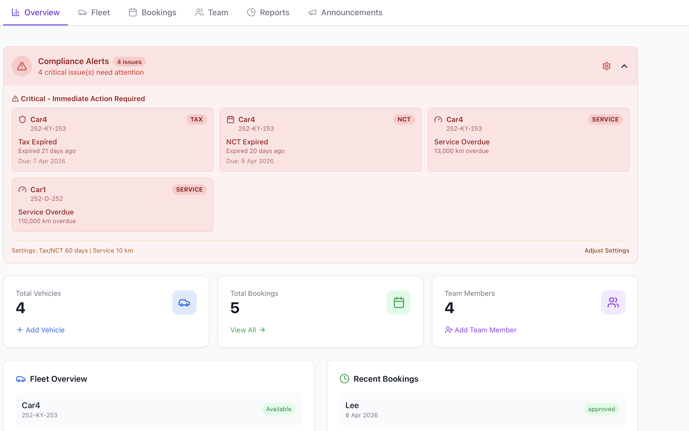Image resolution: width=689 pixels, height=431 pixels.
Task: Click the green calendar icon in Total Bookings
Action: (398, 302)
